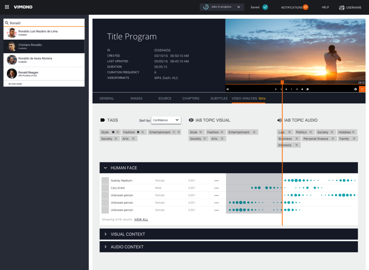Open the Sort by Confidence dropdown
The height and width of the screenshot is (270, 369).
[166, 120]
